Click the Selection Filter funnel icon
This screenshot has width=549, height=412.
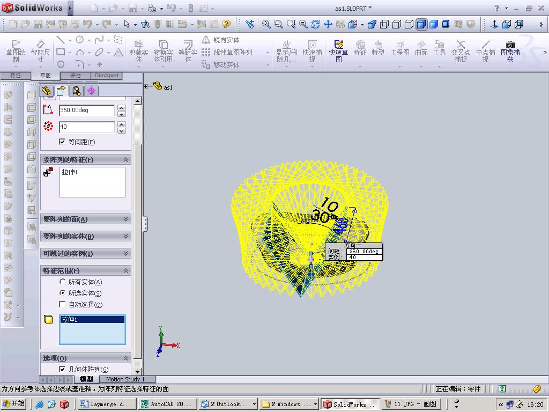click(145, 24)
